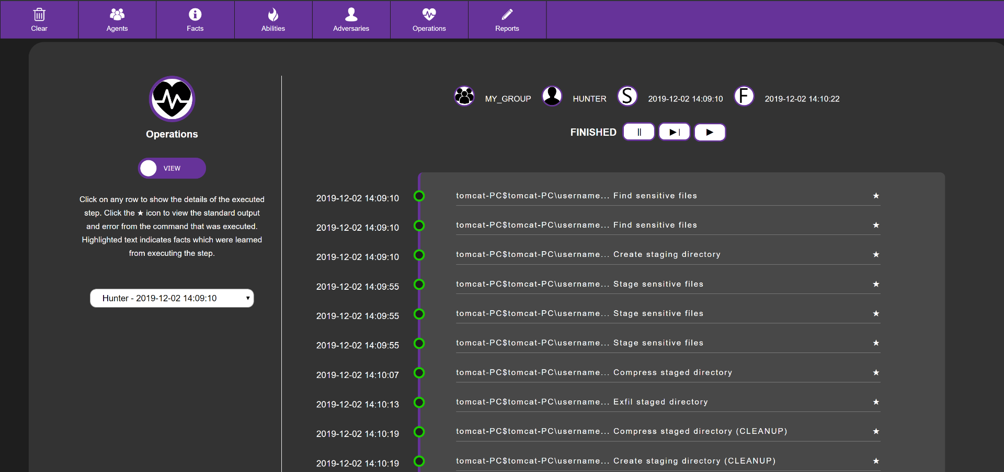
Task: Expand the Hunter operation dropdown
Action: tap(172, 298)
